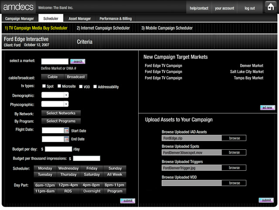
Task: Select Wednesday in the scheduler
Action: click(68, 168)
